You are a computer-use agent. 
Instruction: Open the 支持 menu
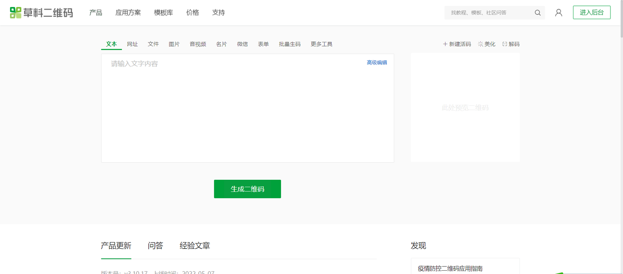pyautogui.click(x=219, y=13)
